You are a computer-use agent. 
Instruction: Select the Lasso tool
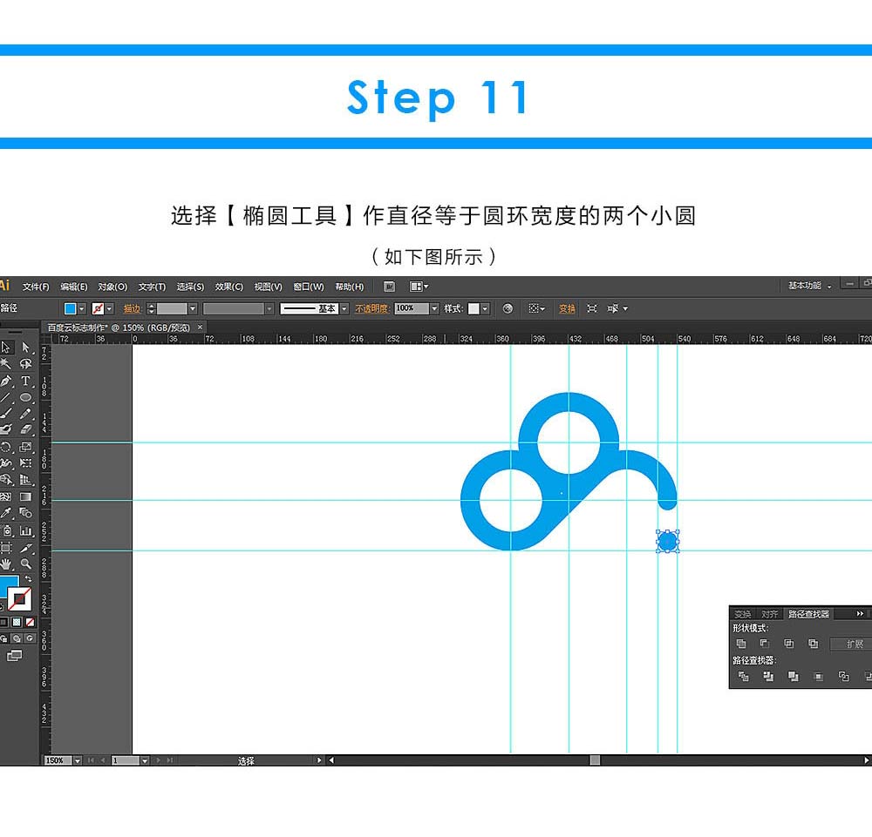(25, 364)
